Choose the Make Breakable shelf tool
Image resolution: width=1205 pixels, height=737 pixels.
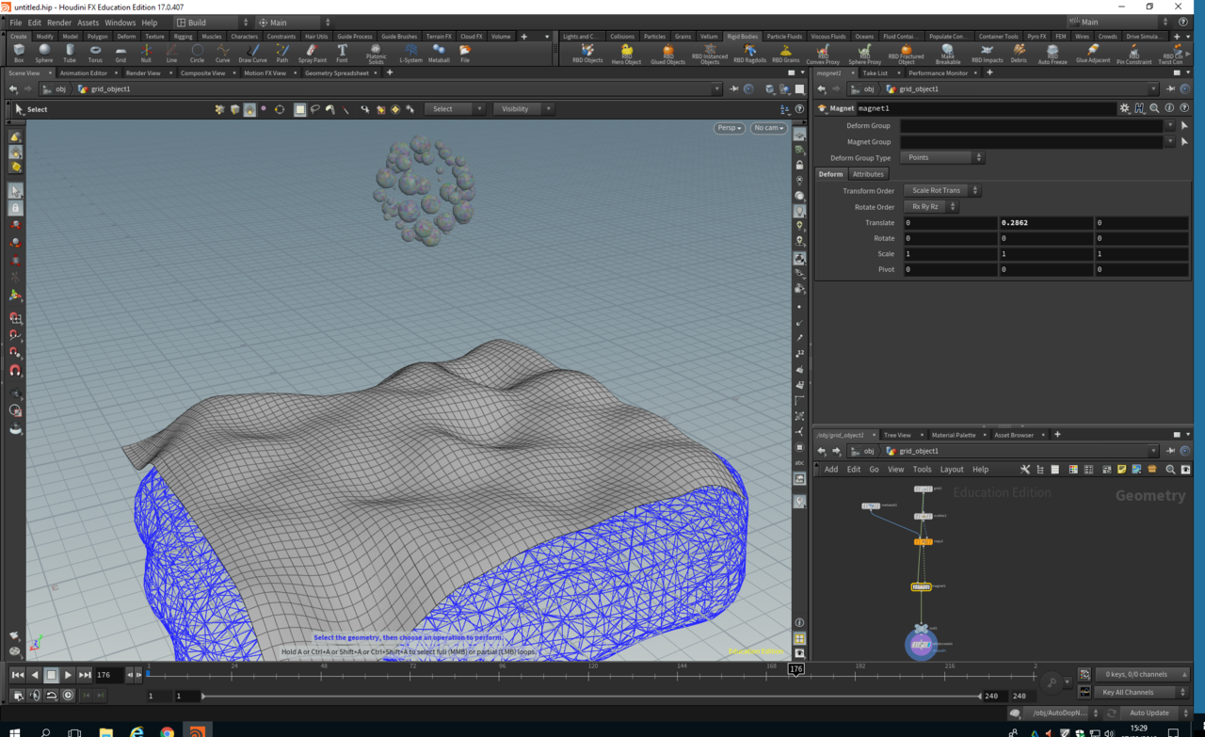[x=947, y=54]
